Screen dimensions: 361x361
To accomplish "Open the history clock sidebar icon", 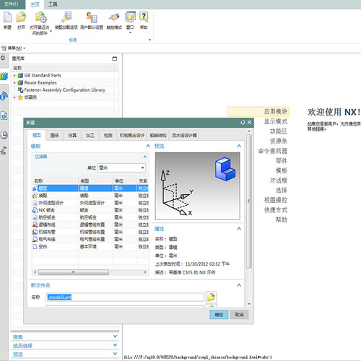I will pyautogui.click(x=4, y=135).
